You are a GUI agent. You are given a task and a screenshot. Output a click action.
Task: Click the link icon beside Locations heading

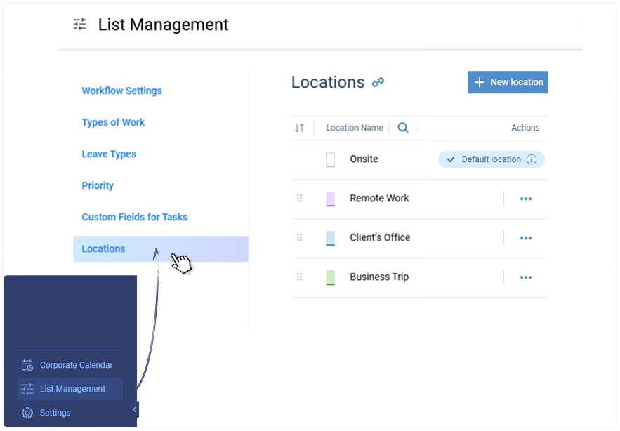[x=378, y=82]
